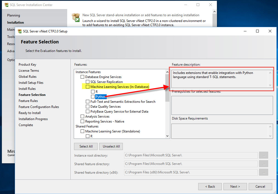278x194 pixels.
Task: Select Installation in Installation Center sidebar
Action: (x=15, y=23)
